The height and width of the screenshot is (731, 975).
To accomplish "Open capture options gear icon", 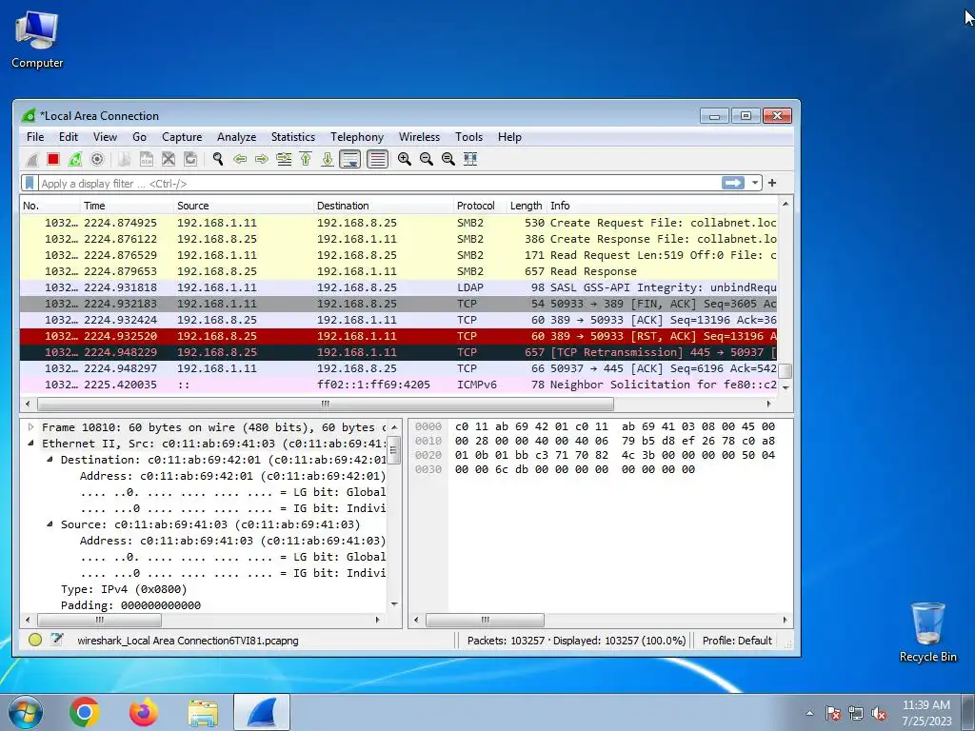I will (x=97, y=159).
